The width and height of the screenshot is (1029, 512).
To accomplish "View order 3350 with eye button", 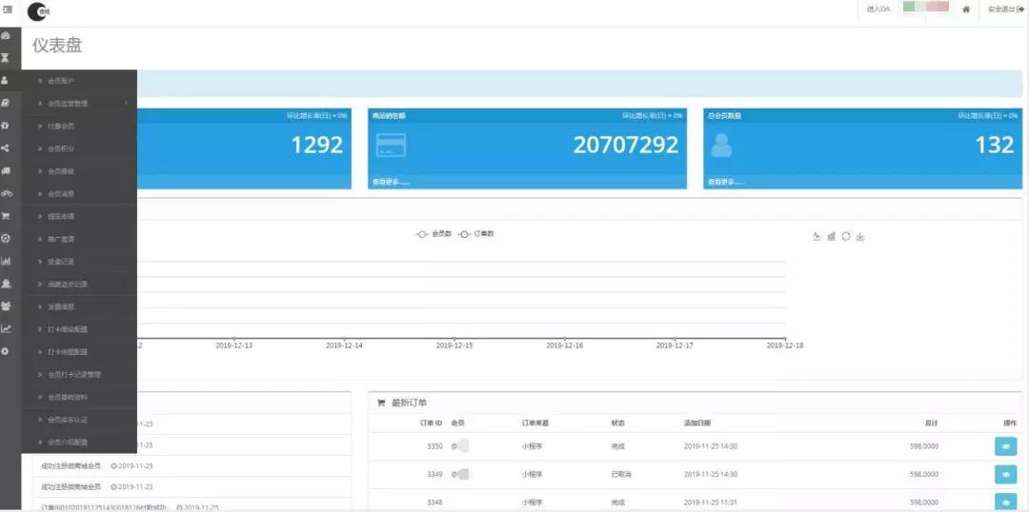I will coord(1005,446).
